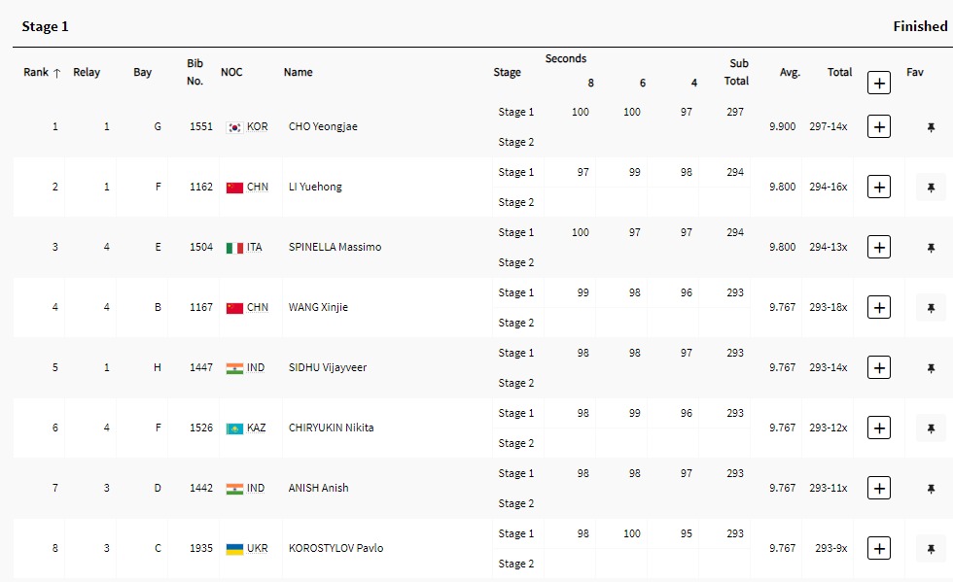Click plus icon beside ANISH Anish

tap(878, 488)
